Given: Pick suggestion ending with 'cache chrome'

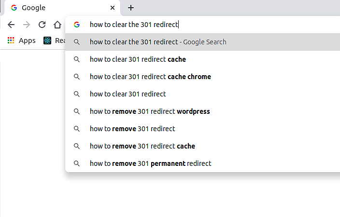Looking at the screenshot, I should (150, 77).
